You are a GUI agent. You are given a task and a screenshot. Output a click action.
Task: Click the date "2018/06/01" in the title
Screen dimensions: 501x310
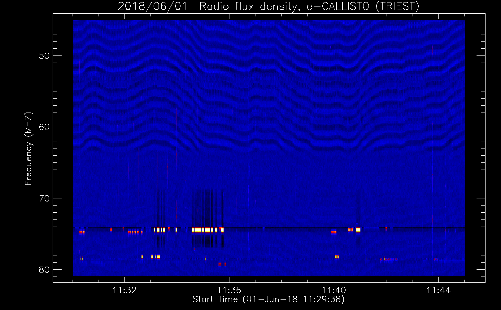click(x=153, y=7)
